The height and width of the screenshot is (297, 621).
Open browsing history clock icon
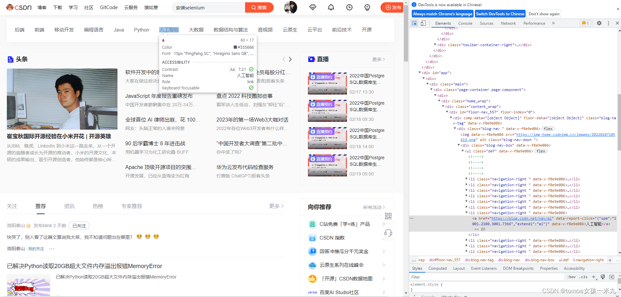pos(349,7)
